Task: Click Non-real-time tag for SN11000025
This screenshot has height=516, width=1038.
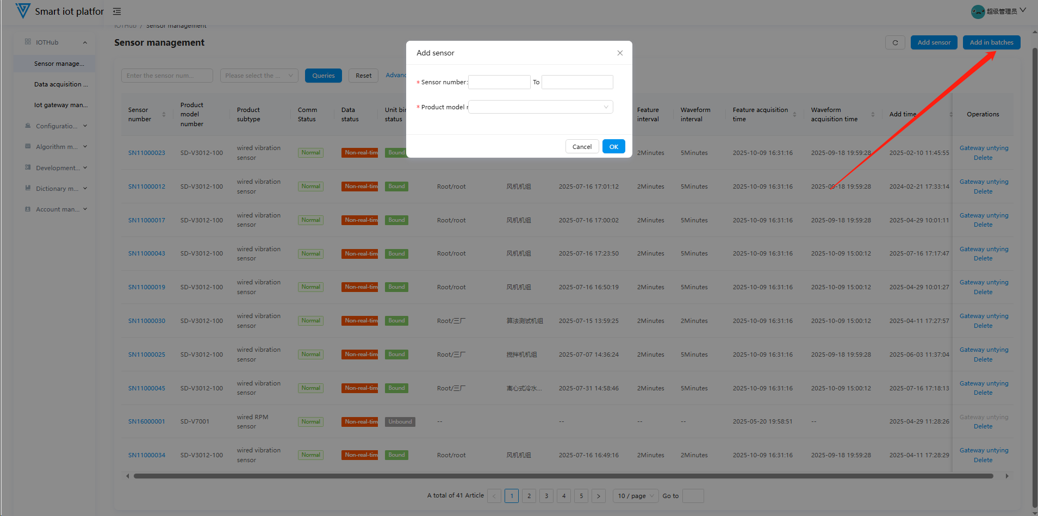Action: click(x=360, y=355)
